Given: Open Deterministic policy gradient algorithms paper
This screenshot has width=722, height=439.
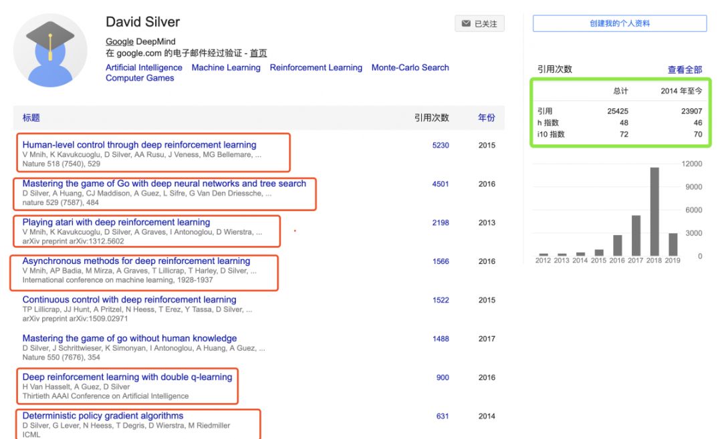Looking at the screenshot, I should (x=103, y=416).
